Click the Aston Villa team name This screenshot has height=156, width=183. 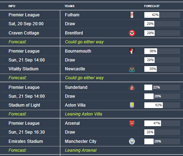coord(75,105)
